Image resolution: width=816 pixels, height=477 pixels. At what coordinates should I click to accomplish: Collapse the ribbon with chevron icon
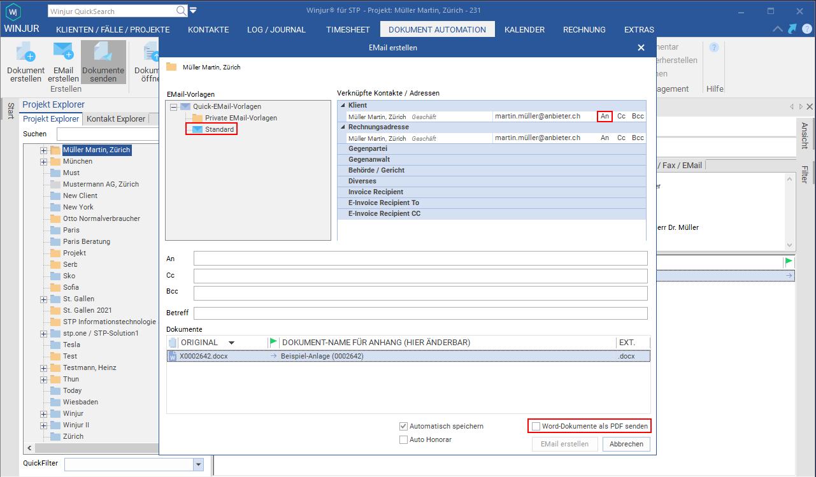pos(778,29)
